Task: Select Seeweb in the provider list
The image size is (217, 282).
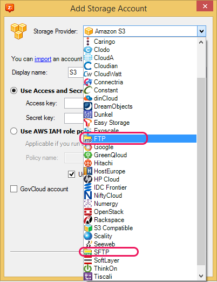Action: (x=104, y=244)
